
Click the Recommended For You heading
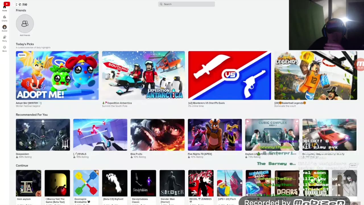click(x=32, y=115)
